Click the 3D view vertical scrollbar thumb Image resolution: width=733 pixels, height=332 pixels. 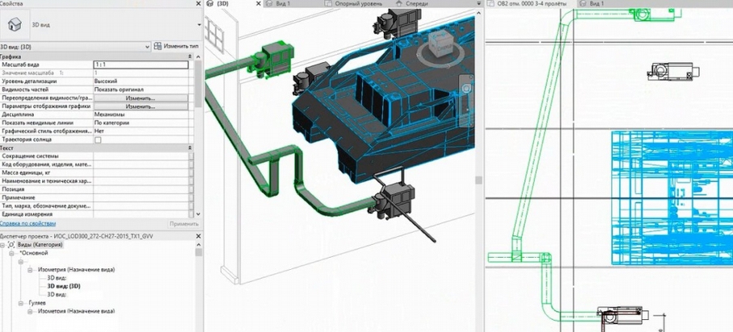tap(478, 180)
